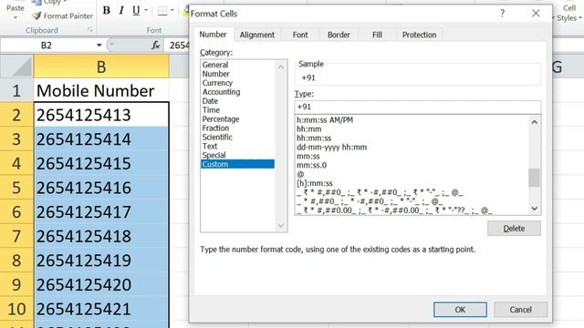
Task: Click the Category list scroll down arrow
Action: (x=281, y=225)
